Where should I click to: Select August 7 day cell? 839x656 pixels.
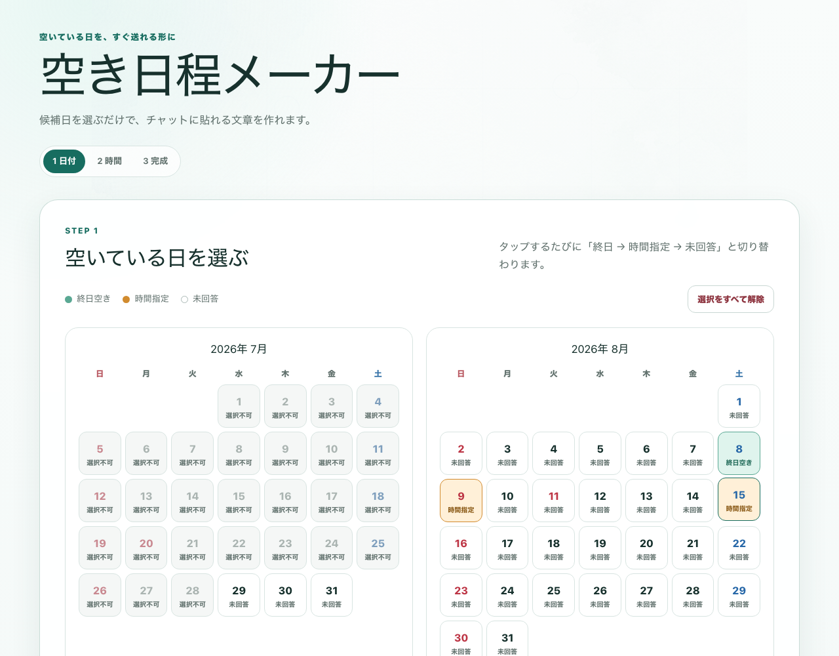pos(693,453)
